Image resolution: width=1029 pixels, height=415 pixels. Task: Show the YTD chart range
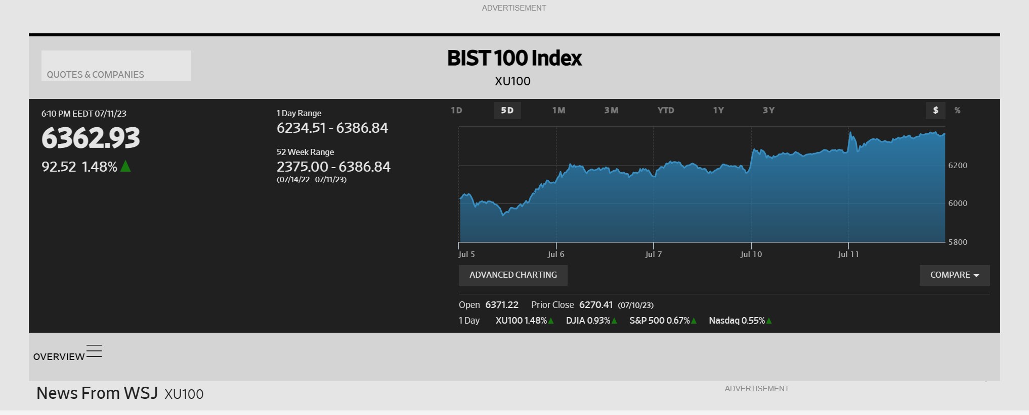click(x=666, y=110)
